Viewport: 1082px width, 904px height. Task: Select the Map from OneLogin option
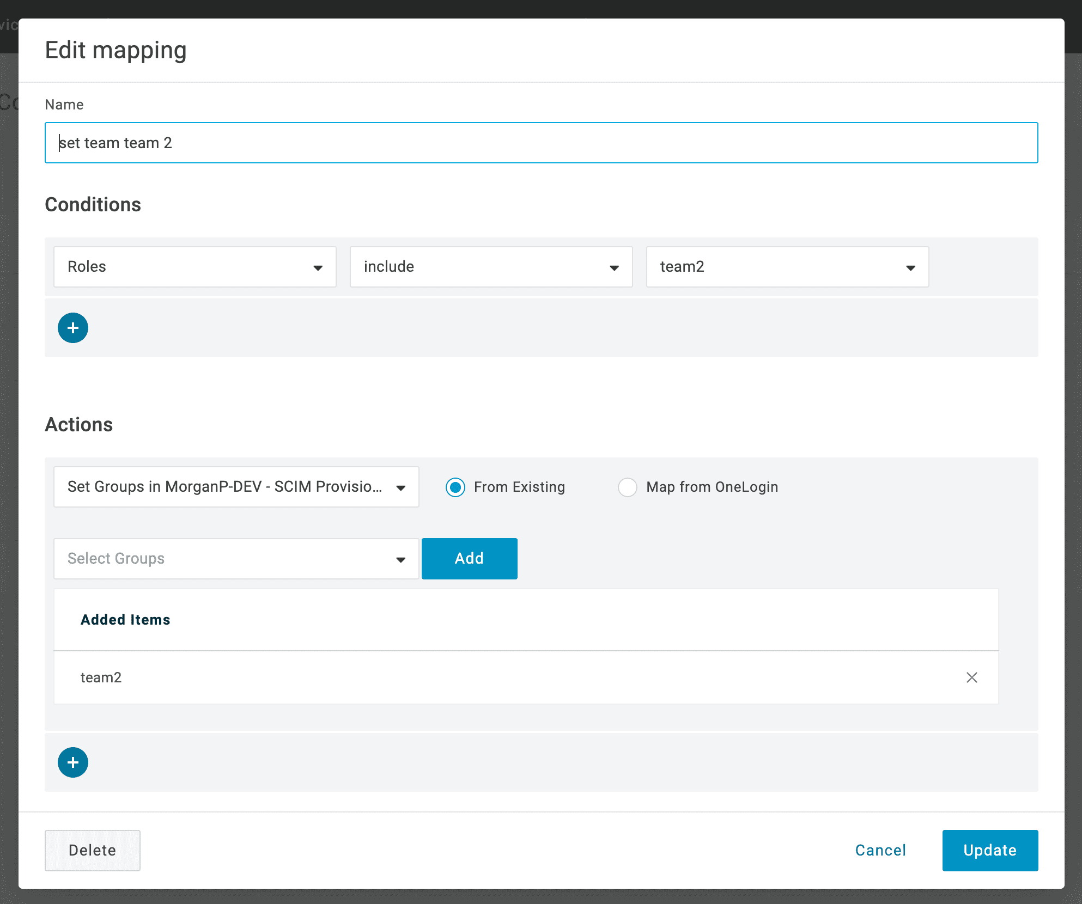coord(628,487)
